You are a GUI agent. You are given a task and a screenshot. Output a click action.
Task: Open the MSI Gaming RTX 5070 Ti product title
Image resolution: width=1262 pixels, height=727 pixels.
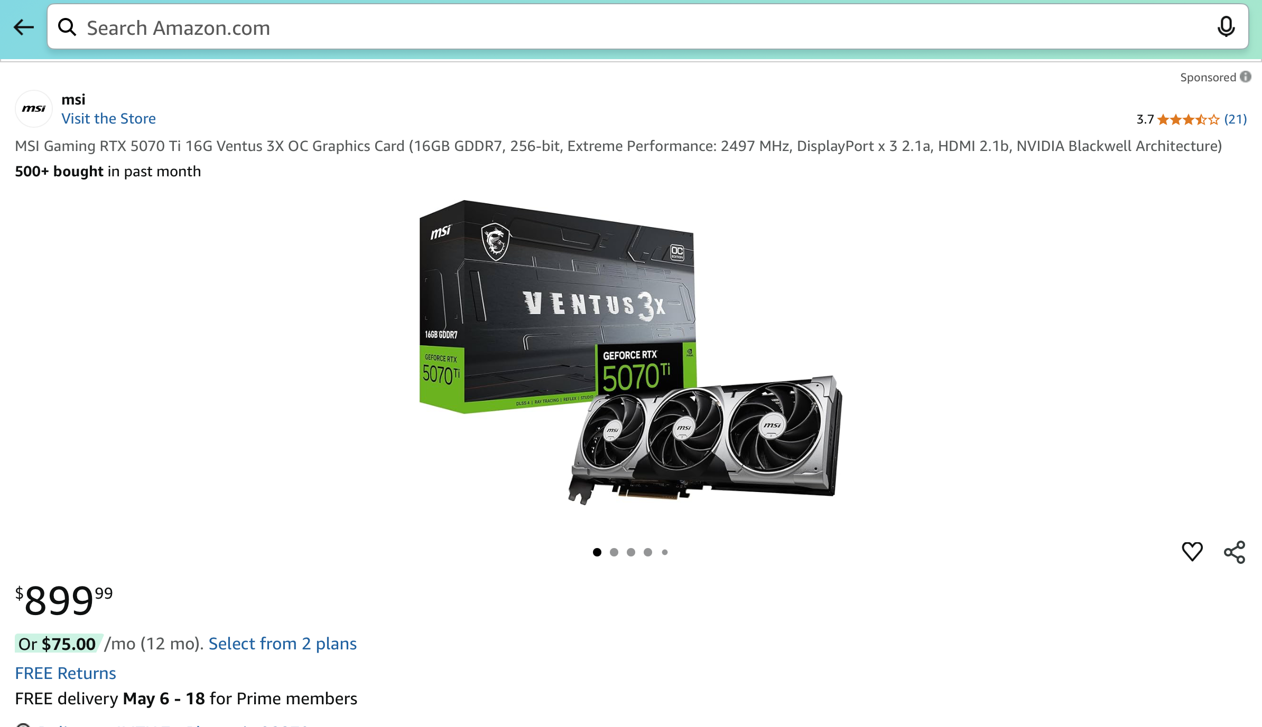(618, 146)
